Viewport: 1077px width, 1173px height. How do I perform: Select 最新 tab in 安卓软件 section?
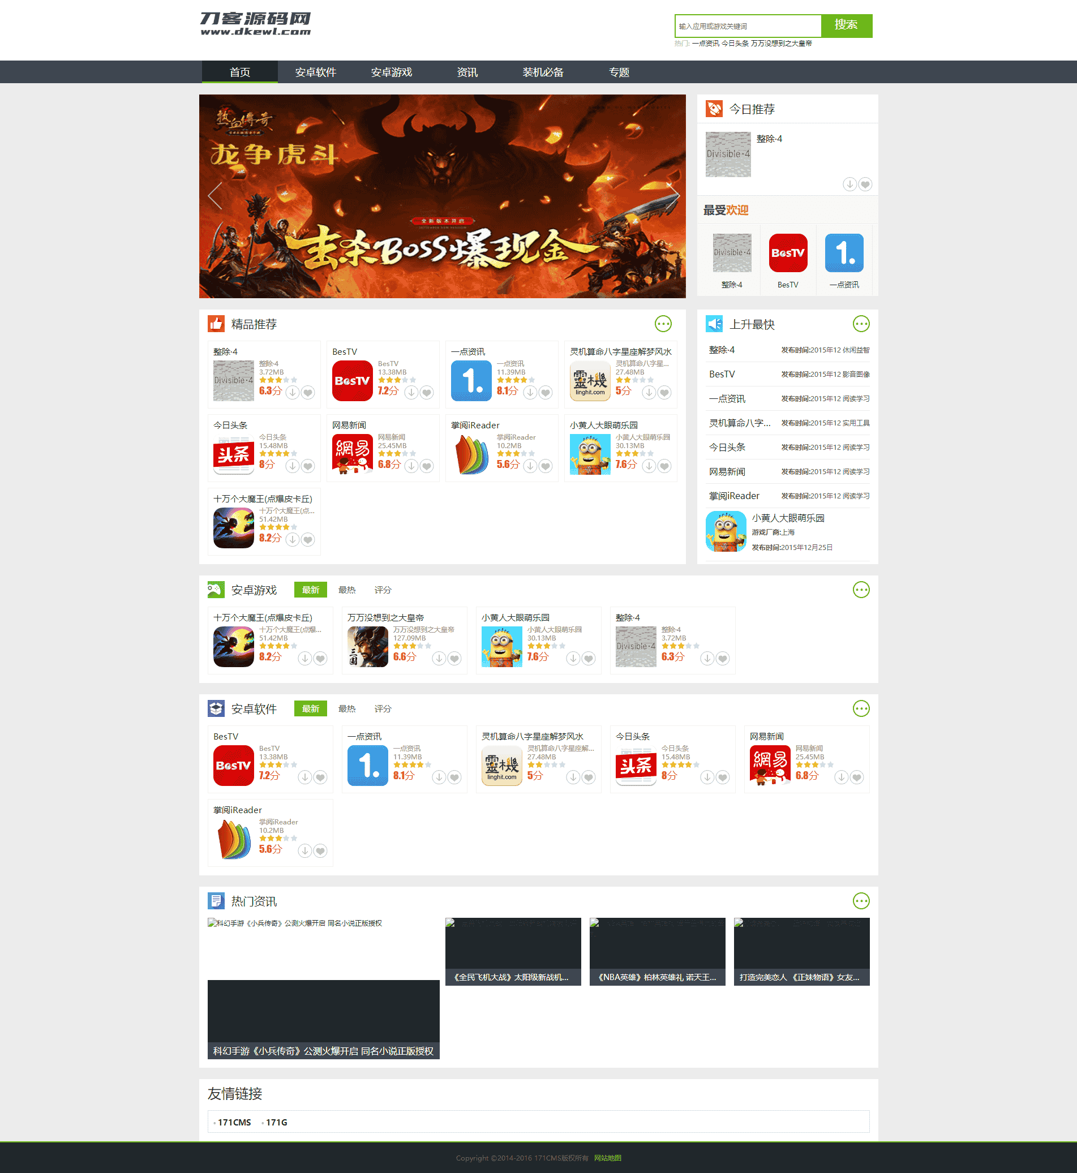tap(311, 708)
